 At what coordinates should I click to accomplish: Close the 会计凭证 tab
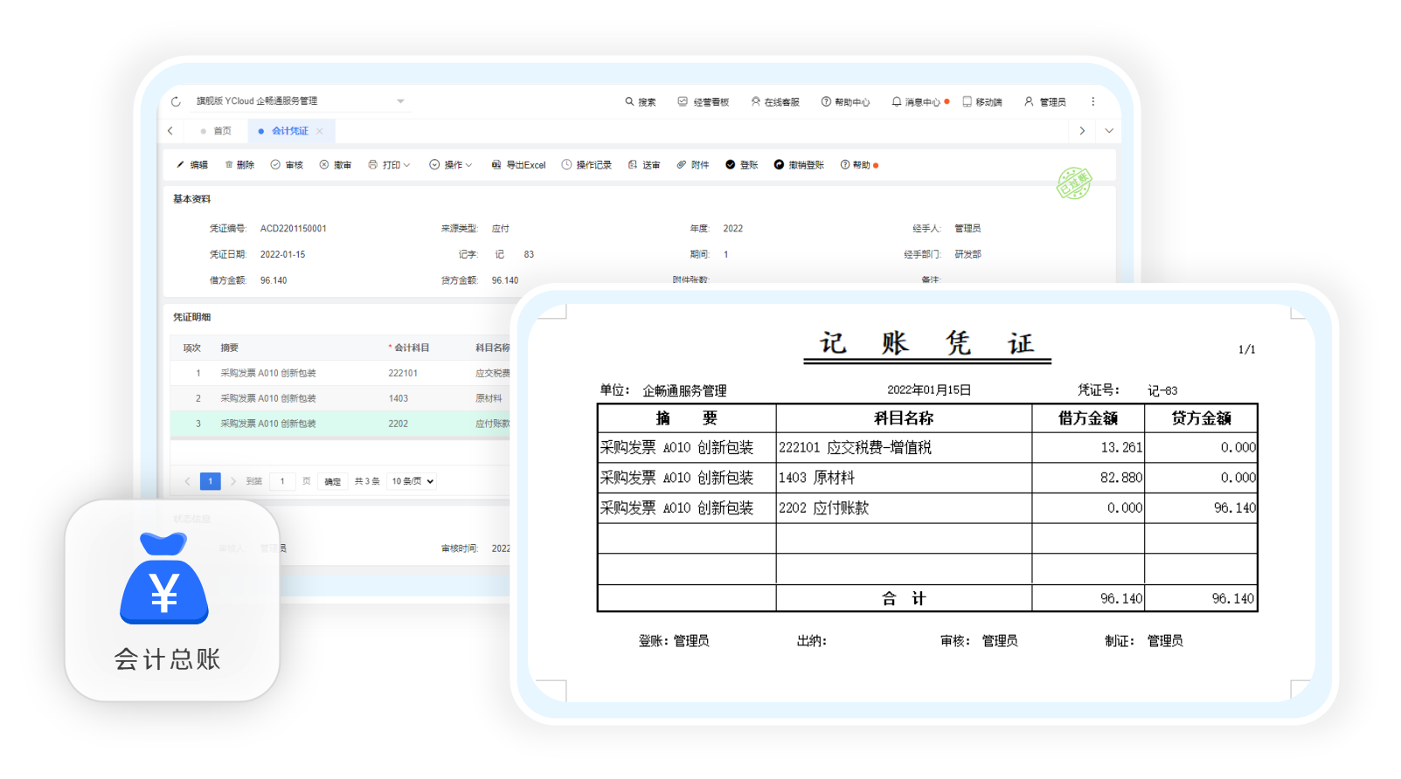click(320, 131)
